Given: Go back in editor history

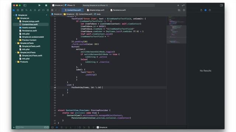Looking at the screenshot, I should pos(56,10).
